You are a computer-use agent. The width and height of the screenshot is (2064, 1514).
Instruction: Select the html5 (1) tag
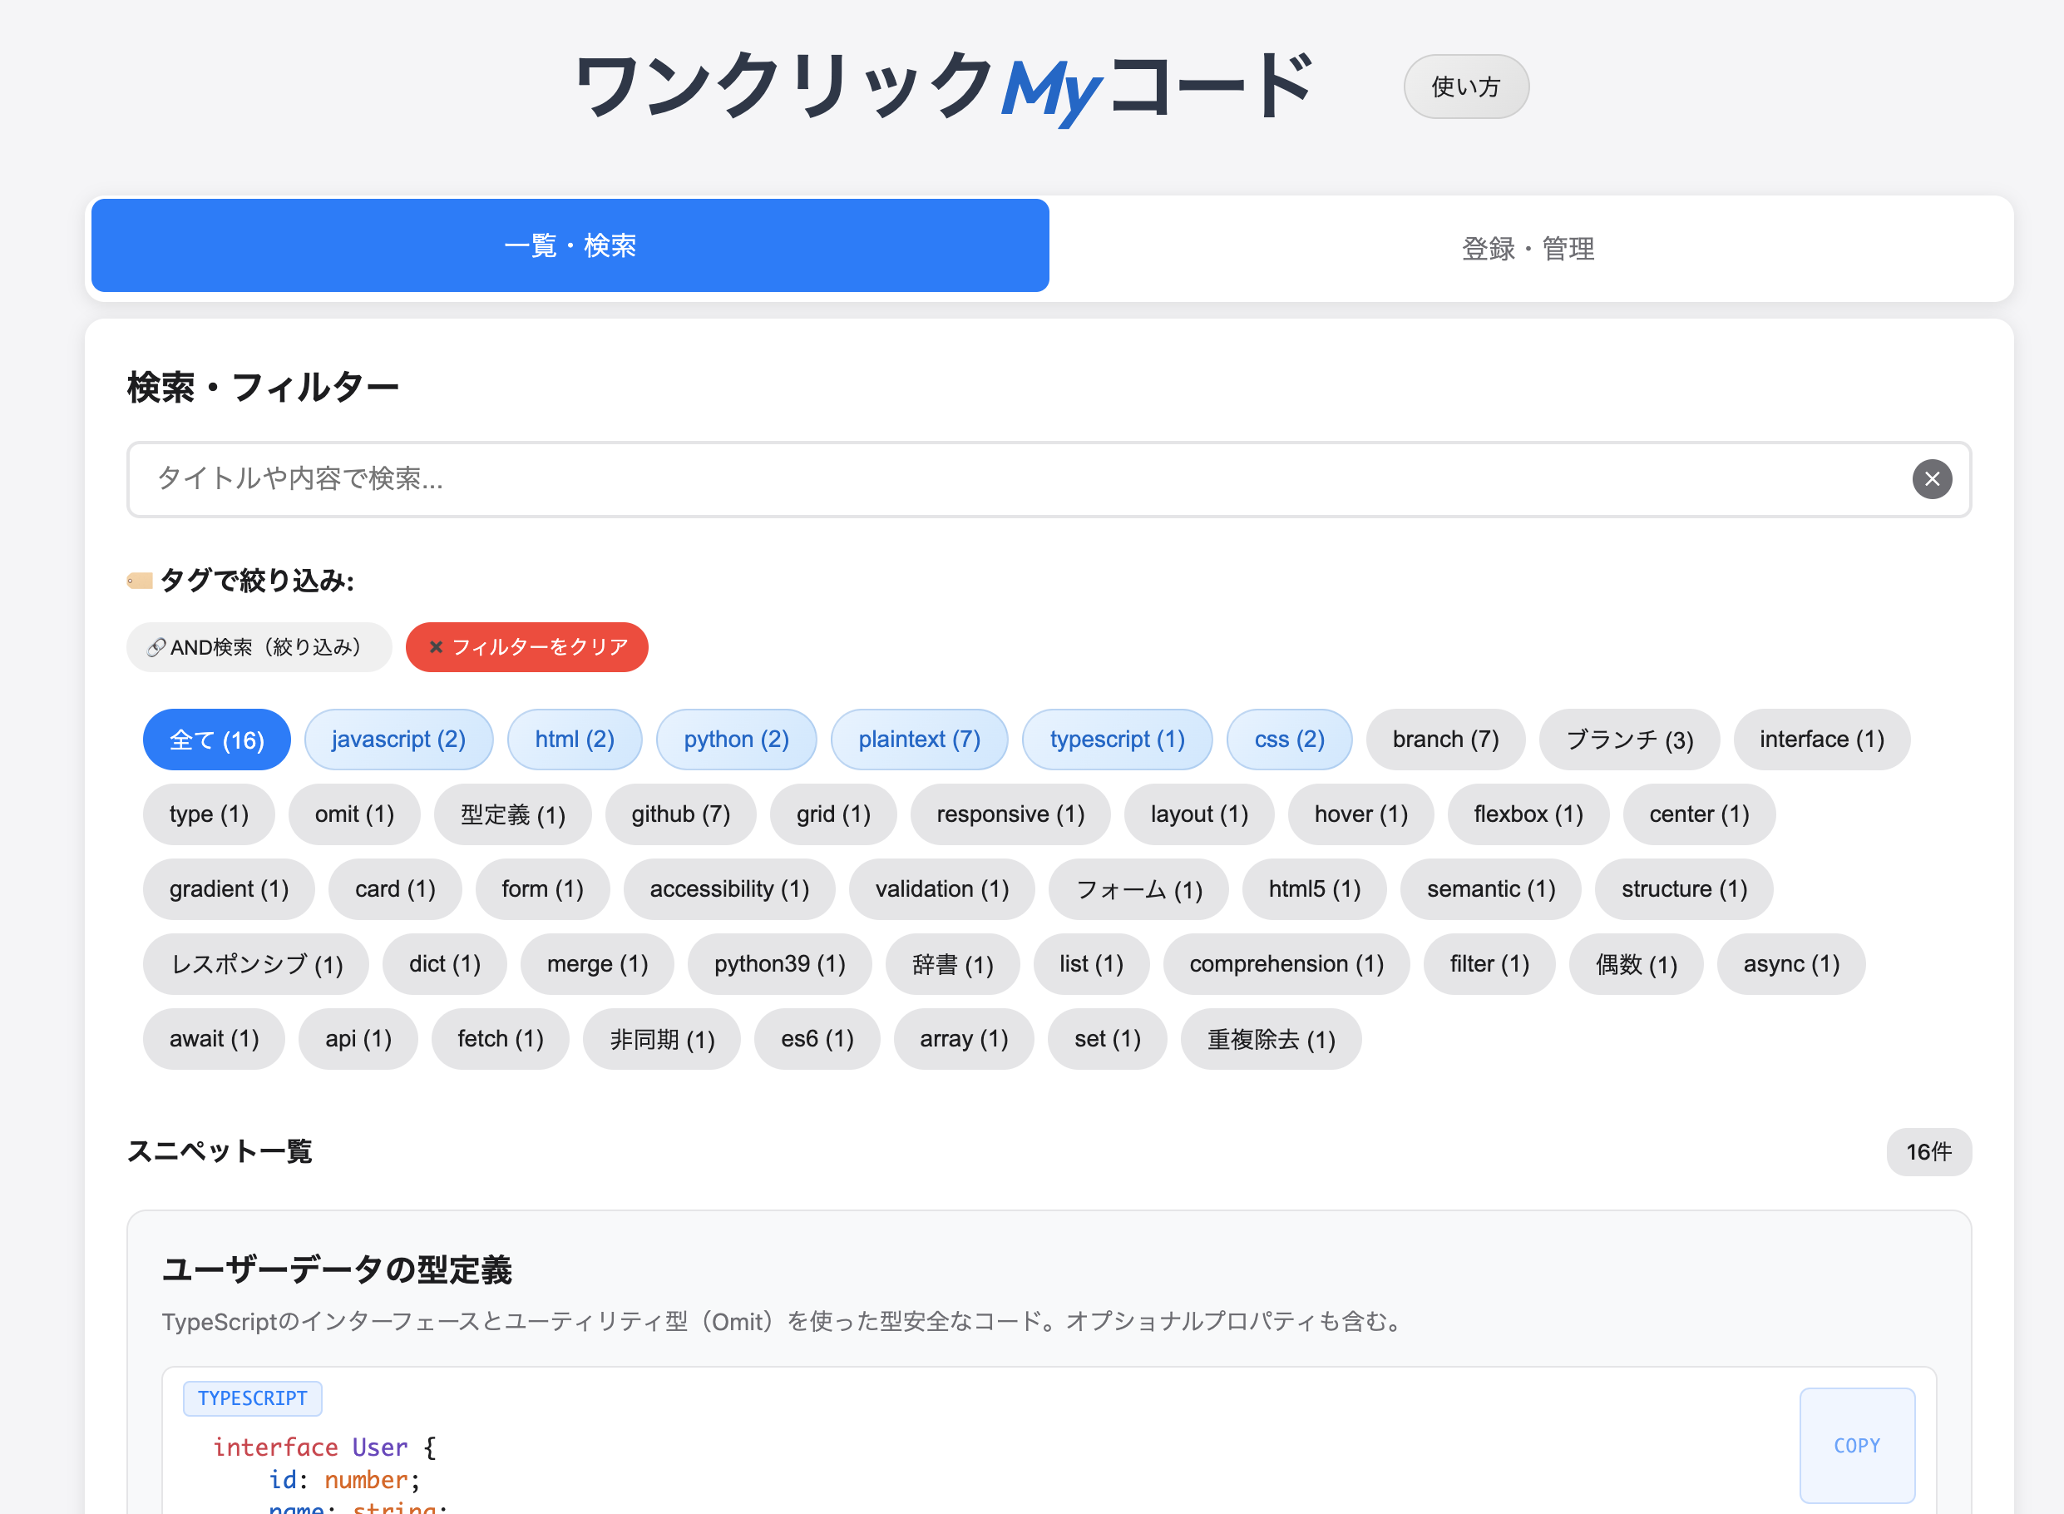coord(1315,890)
